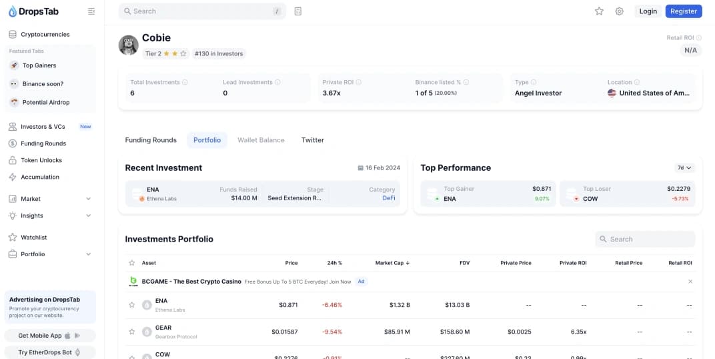Click the Watchlist star icon
Screen dimensions: 715x359
click(x=13, y=237)
